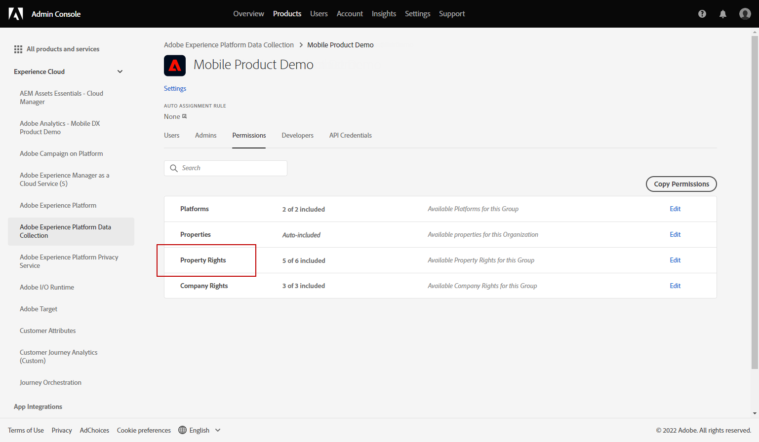Open the help question mark icon
Screen dimensions: 759x442
[702, 14]
